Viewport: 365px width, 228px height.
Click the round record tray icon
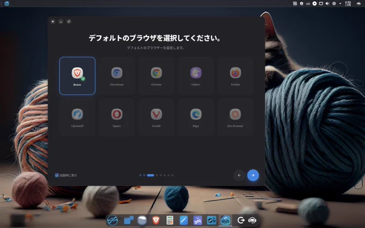click(x=315, y=4)
